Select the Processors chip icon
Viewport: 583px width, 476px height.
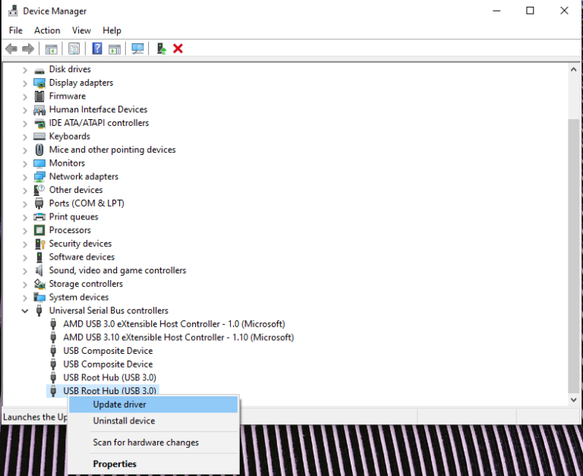(39, 230)
